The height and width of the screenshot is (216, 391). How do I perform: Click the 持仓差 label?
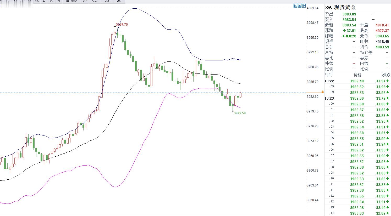366,53
